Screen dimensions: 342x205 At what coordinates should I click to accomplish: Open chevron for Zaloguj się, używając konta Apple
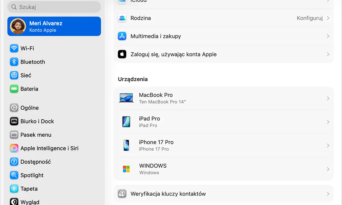[x=328, y=54]
